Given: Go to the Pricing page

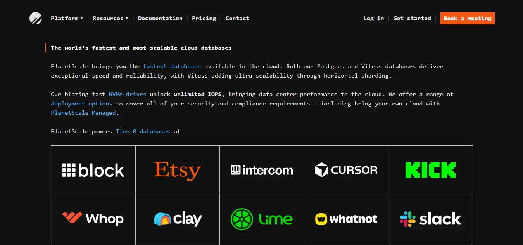Looking at the screenshot, I should tap(204, 18).
